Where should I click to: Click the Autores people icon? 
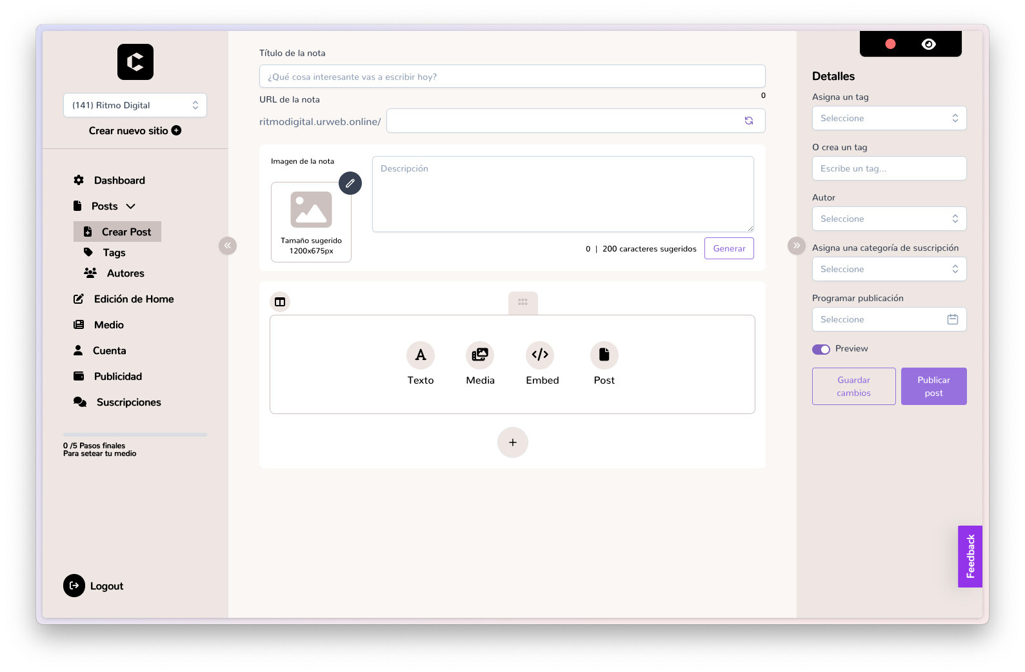tap(90, 273)
